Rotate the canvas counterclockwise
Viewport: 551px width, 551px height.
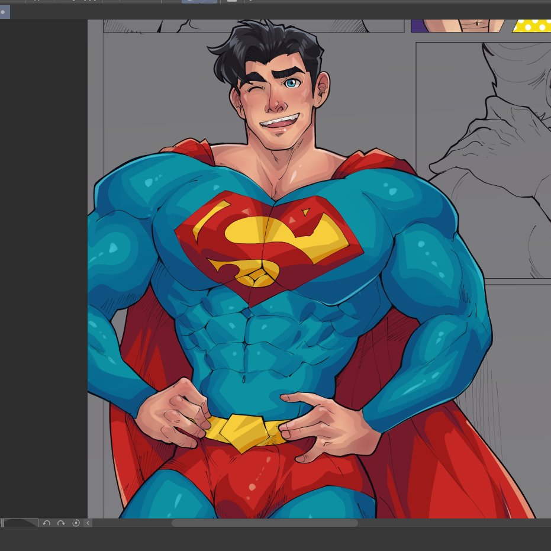click(x=47, y=523)
